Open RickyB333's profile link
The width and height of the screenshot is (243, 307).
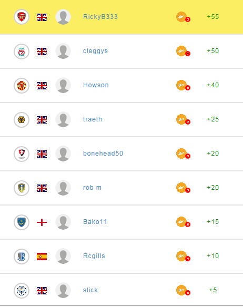click(100, 17)
